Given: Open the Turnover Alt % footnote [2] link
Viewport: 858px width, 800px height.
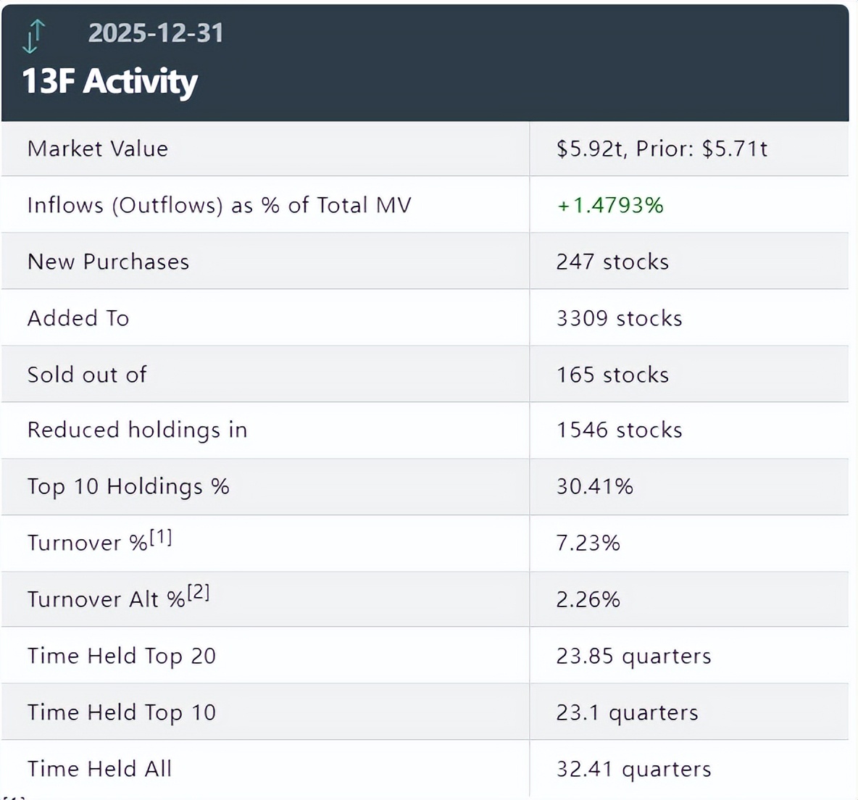Looking at the screenshot, I should [198, 593].
